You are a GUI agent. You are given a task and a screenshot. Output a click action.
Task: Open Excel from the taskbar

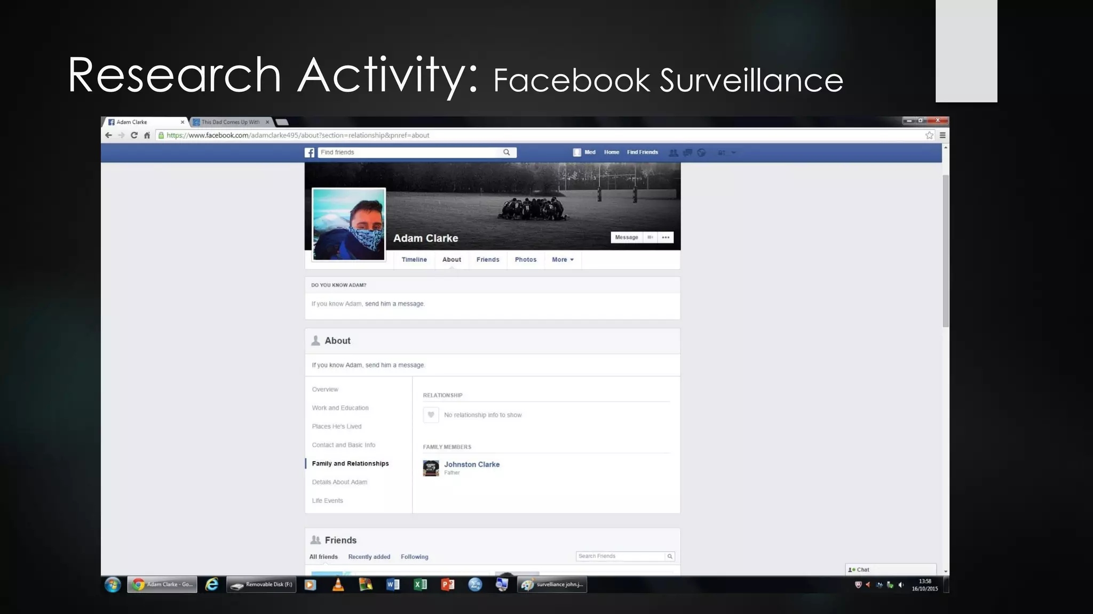point(421,585)
